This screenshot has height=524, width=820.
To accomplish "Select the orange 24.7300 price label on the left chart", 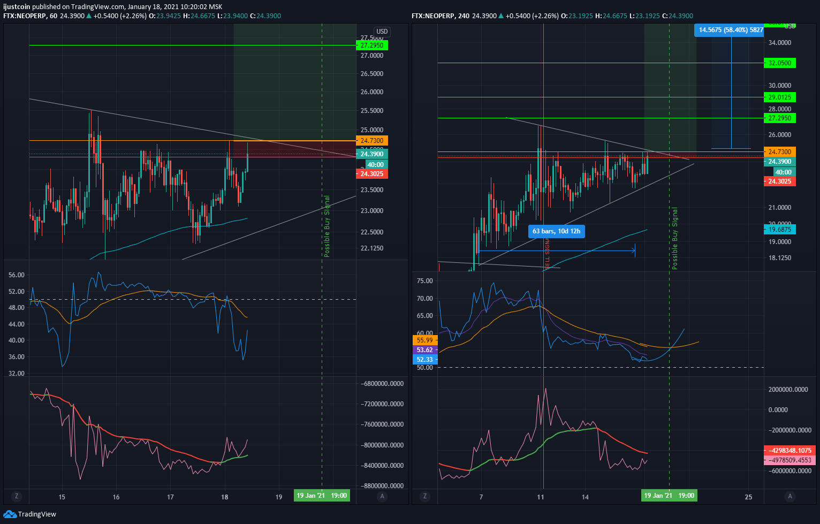I will click(371, 141).
